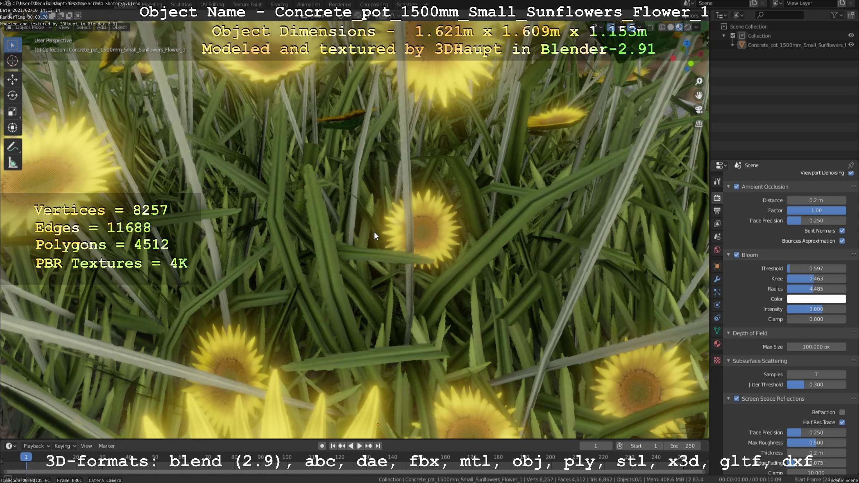Switch viewport to rendered shading

(688, 27)
